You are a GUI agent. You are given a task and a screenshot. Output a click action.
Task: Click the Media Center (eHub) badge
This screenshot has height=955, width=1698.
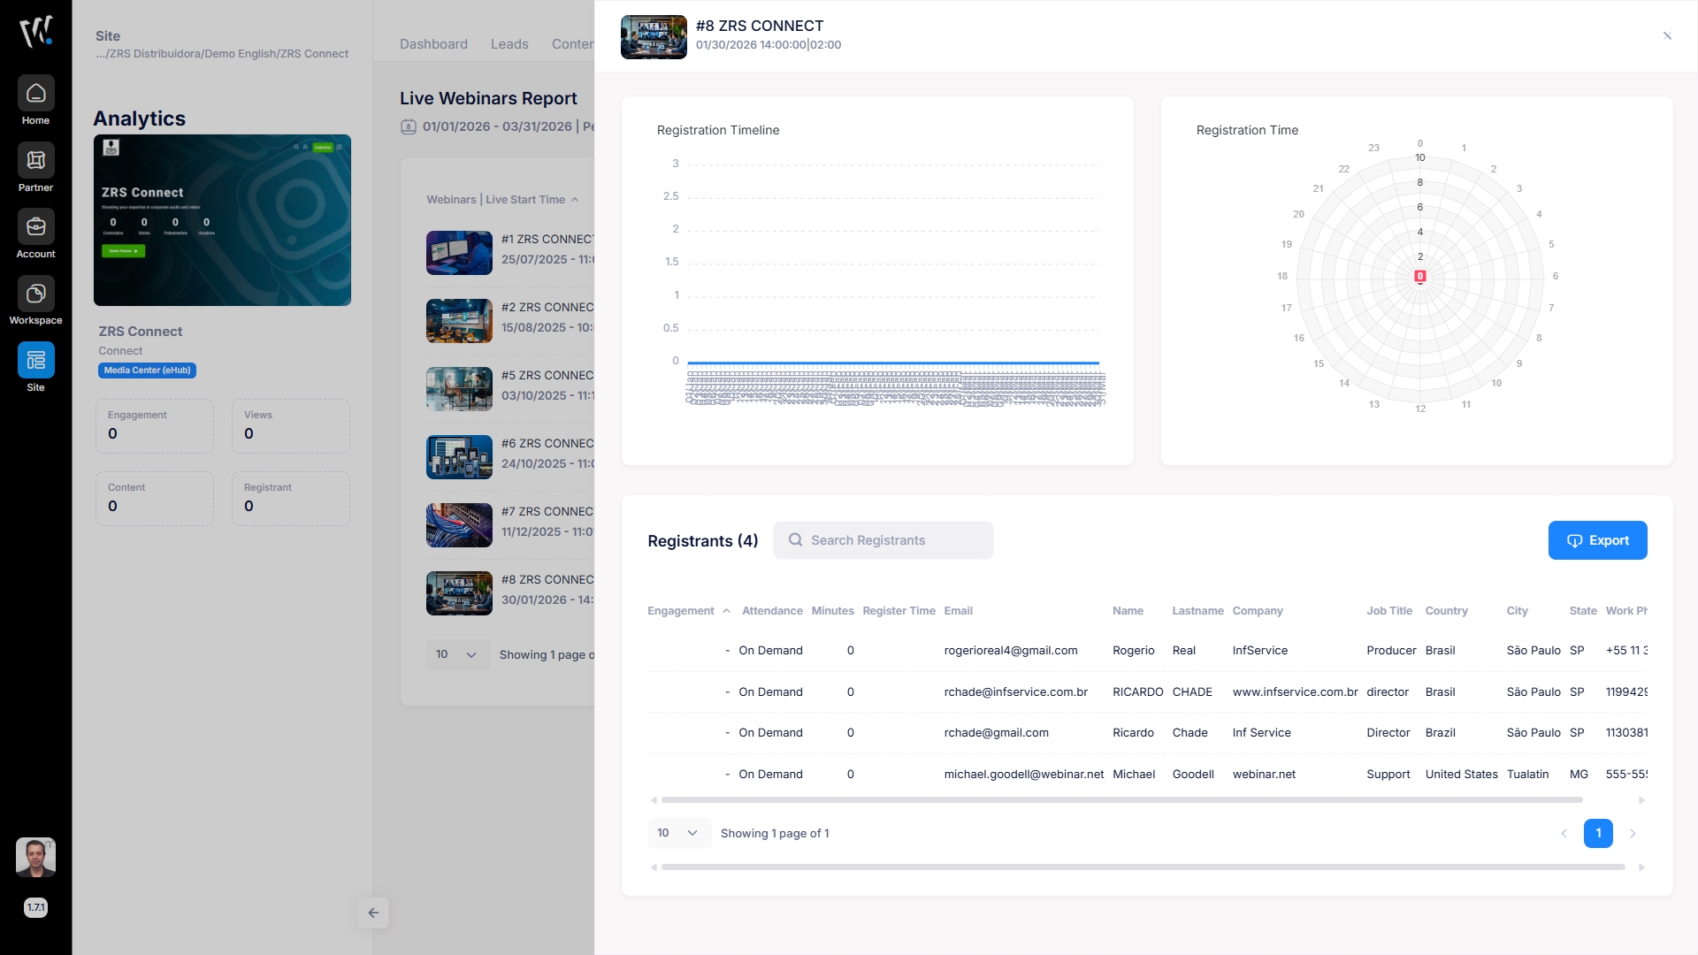[147, 371]
